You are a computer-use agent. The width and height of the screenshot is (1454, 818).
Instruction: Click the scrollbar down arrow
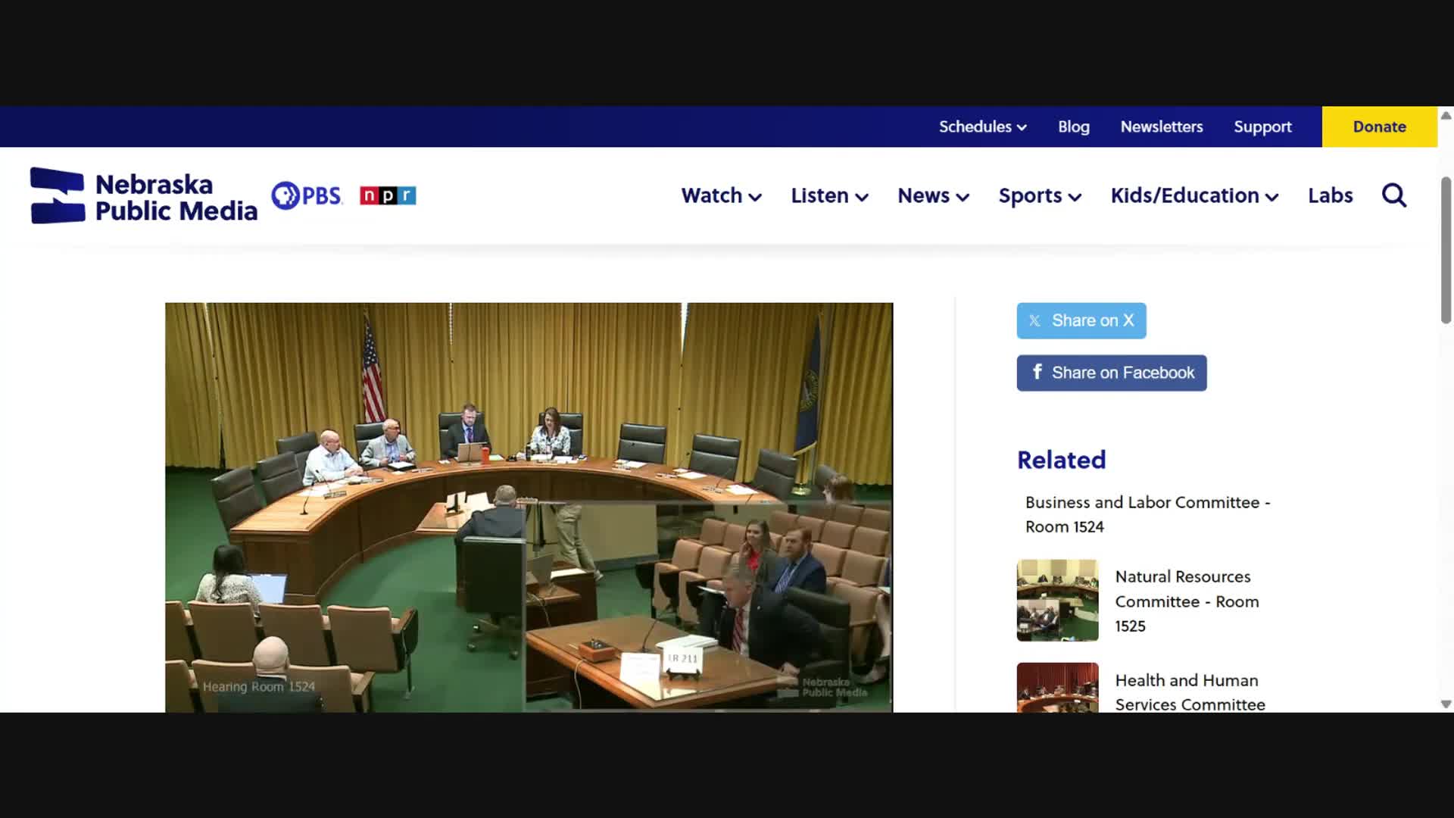coord(1446,704)
